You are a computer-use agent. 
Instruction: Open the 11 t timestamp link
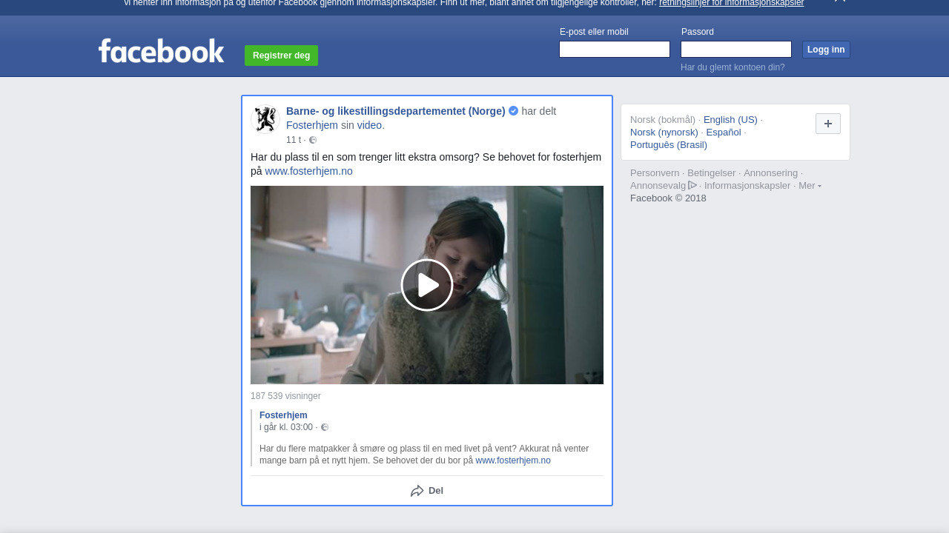tap(294, 140)
